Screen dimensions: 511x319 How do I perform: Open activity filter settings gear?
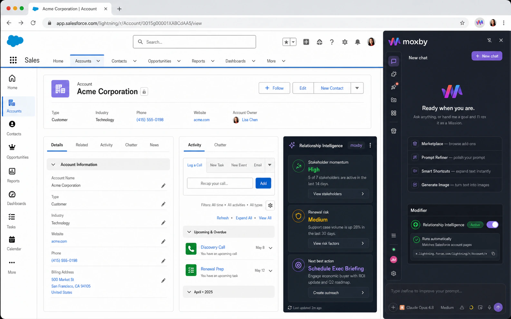click(270, 205)
